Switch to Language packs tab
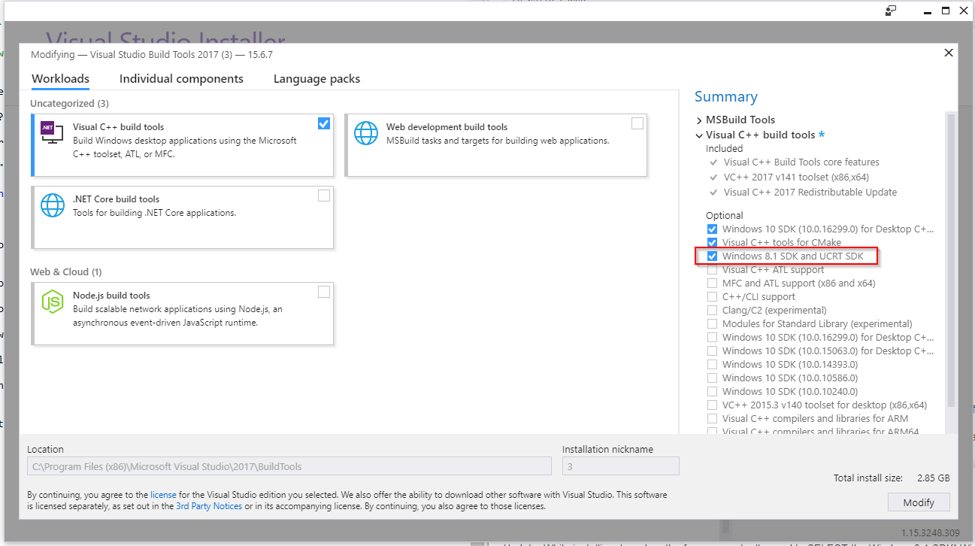The width and height of the screenshot is (975, 546). tap(316, 79)
